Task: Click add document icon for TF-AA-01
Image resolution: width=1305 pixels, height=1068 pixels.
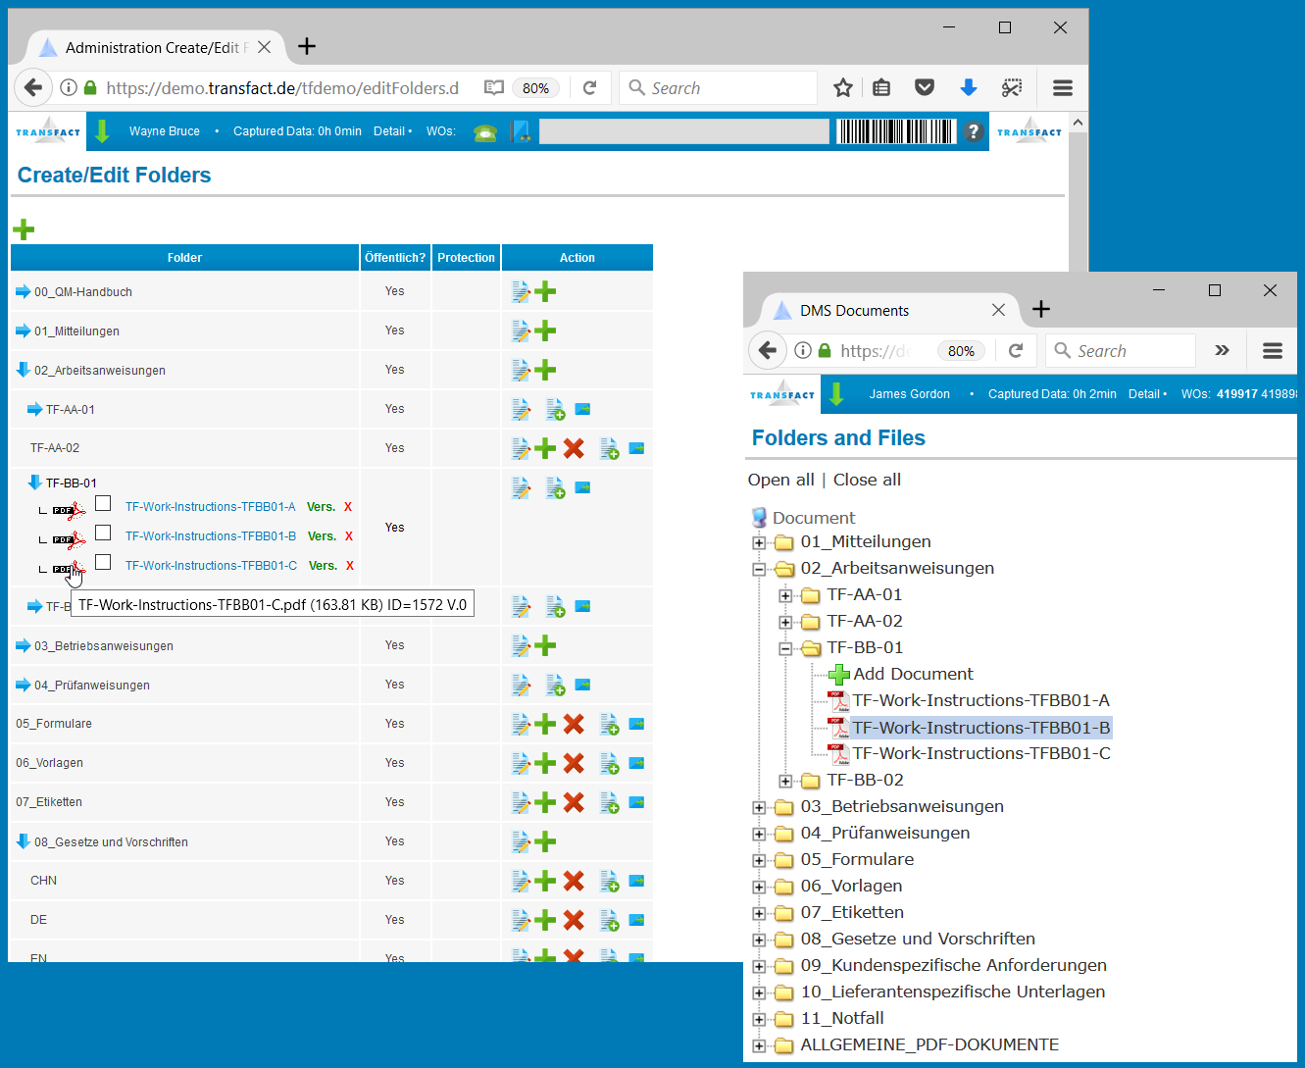Action: [x=555, y=409]
